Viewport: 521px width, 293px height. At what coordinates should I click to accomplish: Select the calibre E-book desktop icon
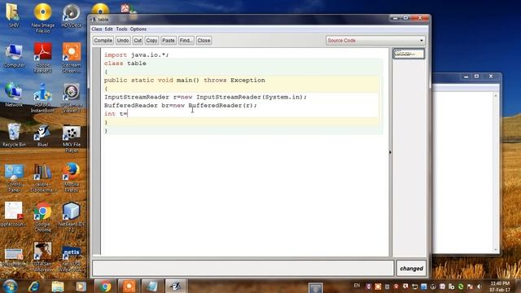click(x=42, y=177)
